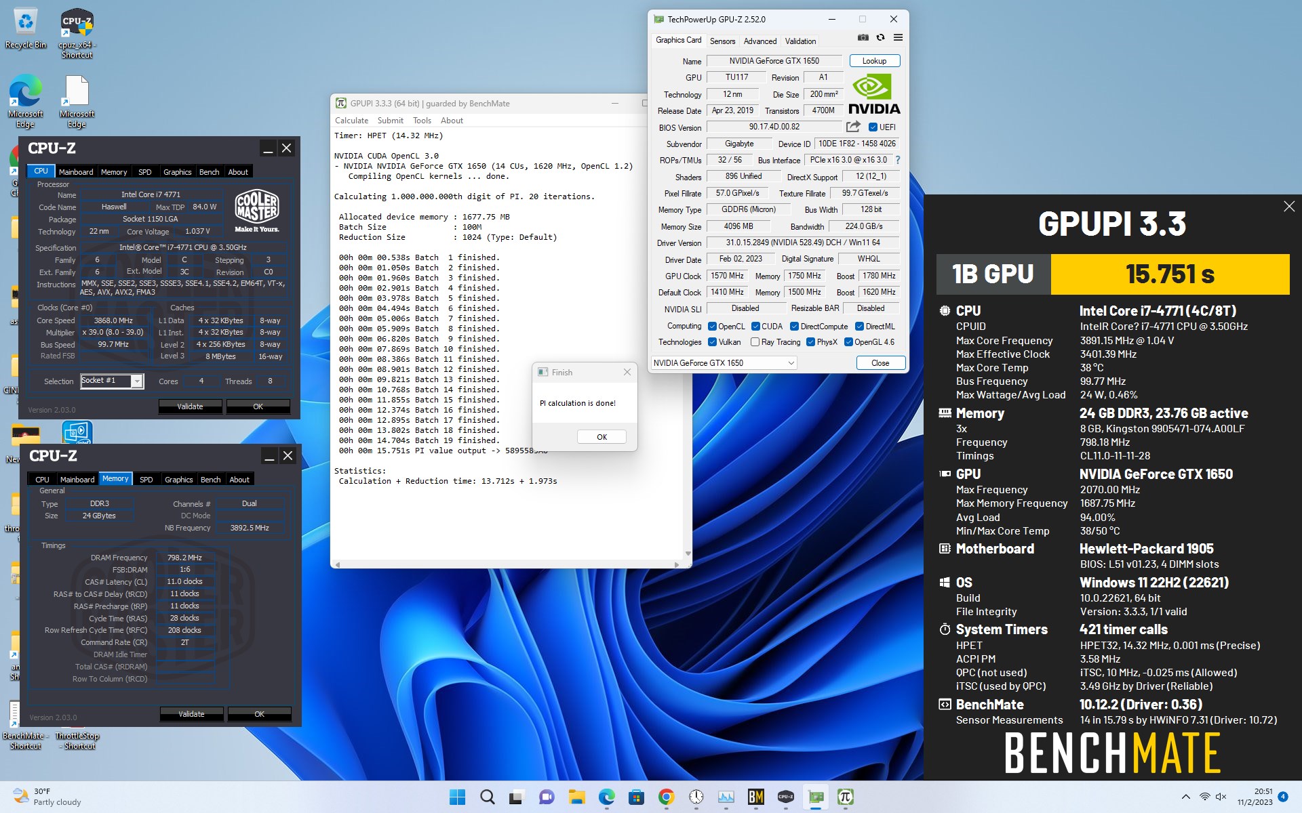Screen dimensions: 1302x813
Task: Click the Bus Interface question mark
Action: pyautogui.click(x=898, y=161)
